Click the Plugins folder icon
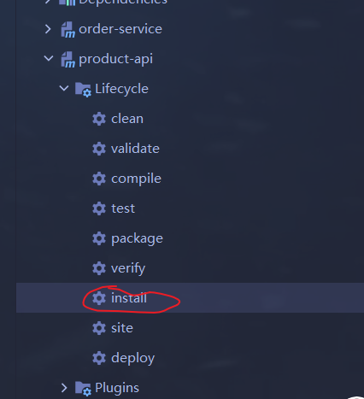Screen dimensions: 364x399 83,389
